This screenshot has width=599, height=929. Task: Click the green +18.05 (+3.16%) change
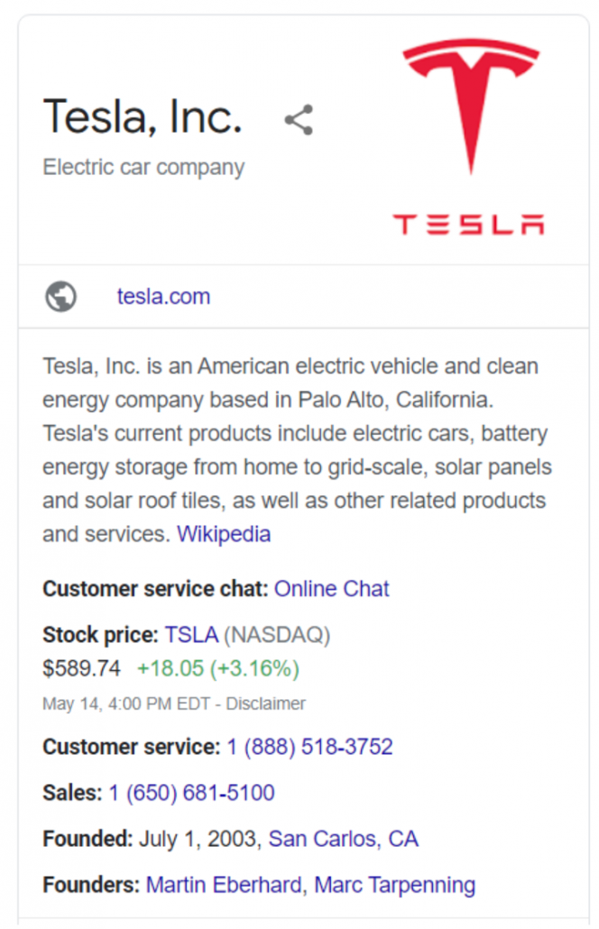click(218, 669)
